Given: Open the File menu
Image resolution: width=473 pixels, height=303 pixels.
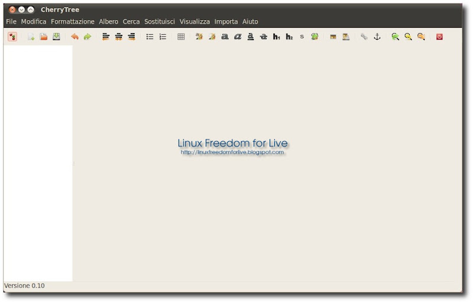Looking at the screenshot, I should click(11, 22).
